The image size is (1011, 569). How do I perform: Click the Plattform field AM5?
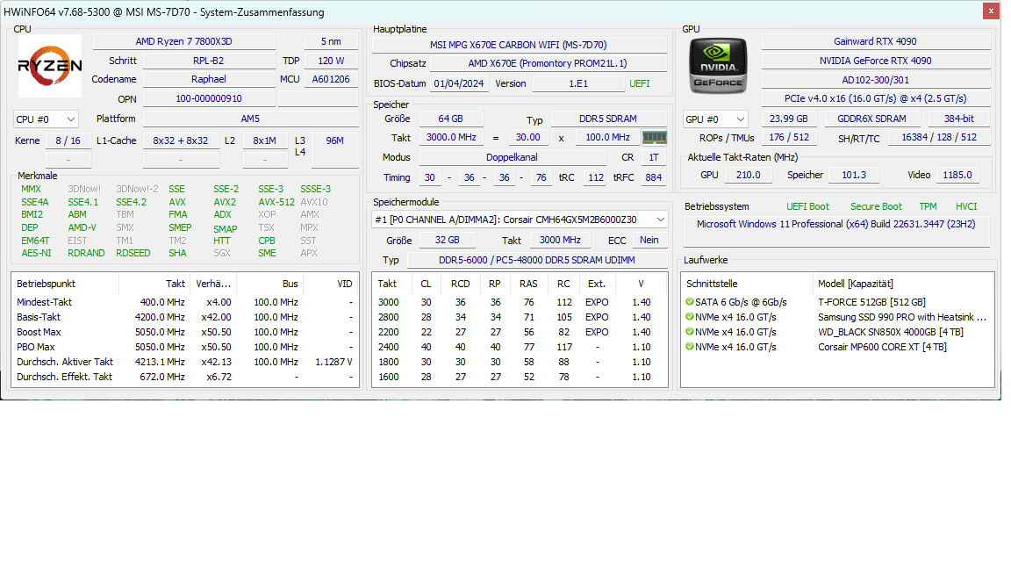click(250, 119)
